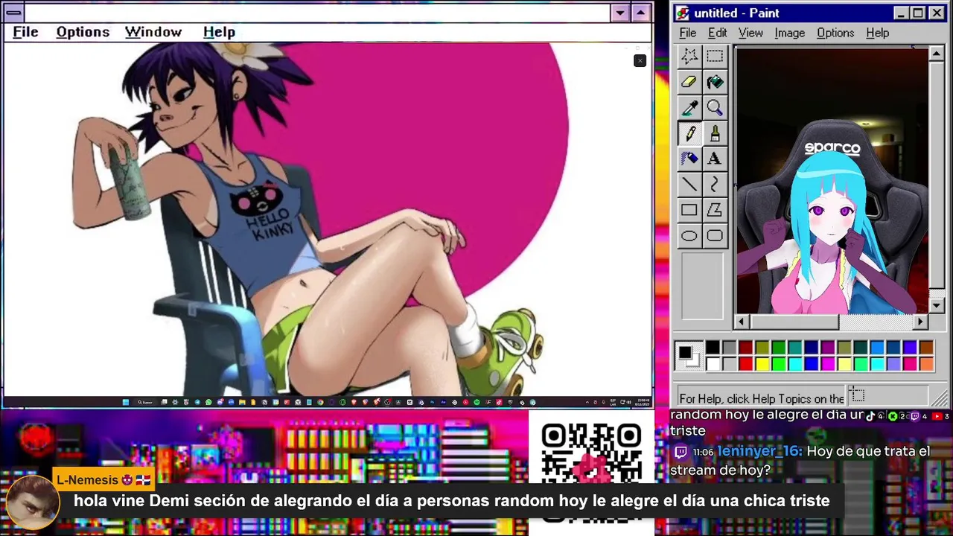Screen dimensions: 953x536
Task: Click the horizontal scrollbar thumb in Paint
Action: (794, 322)
